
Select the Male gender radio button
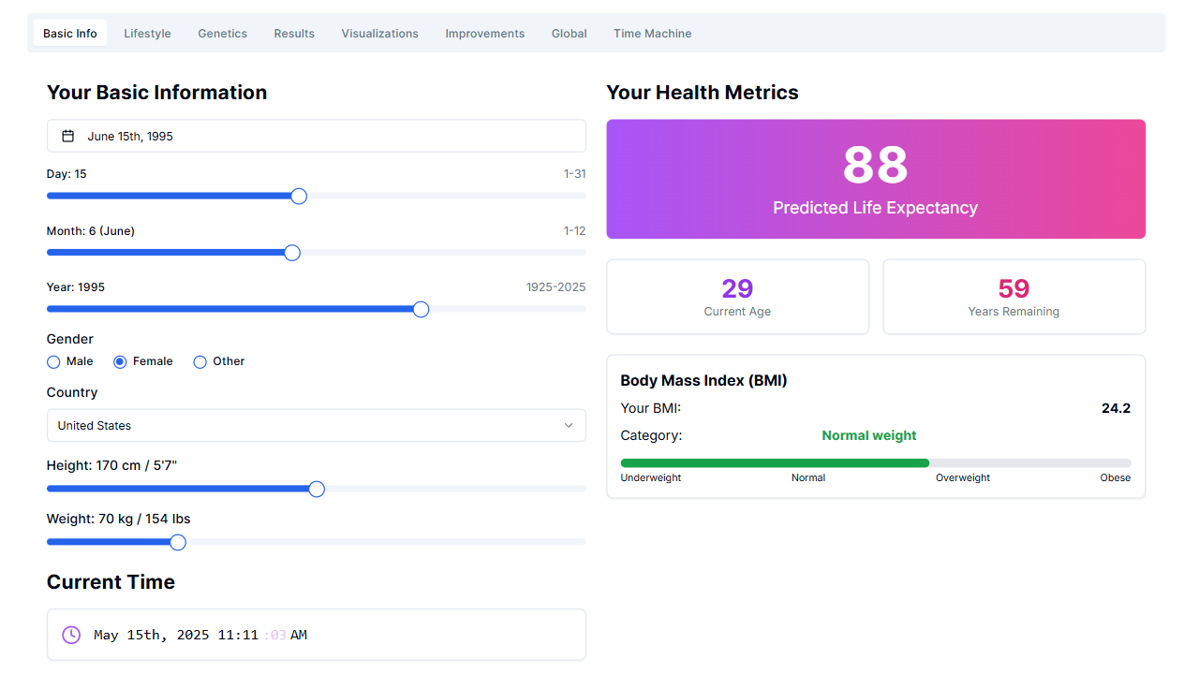click(52, 361)
